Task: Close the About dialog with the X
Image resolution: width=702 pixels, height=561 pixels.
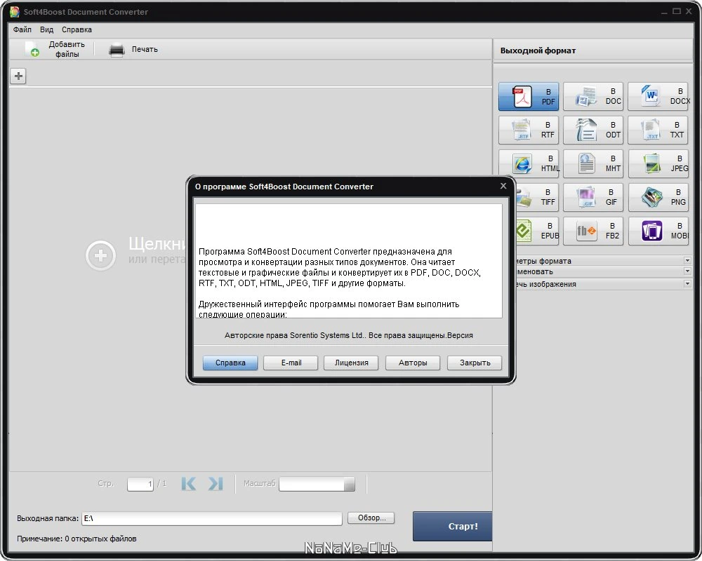Action: tap(503, 186)
